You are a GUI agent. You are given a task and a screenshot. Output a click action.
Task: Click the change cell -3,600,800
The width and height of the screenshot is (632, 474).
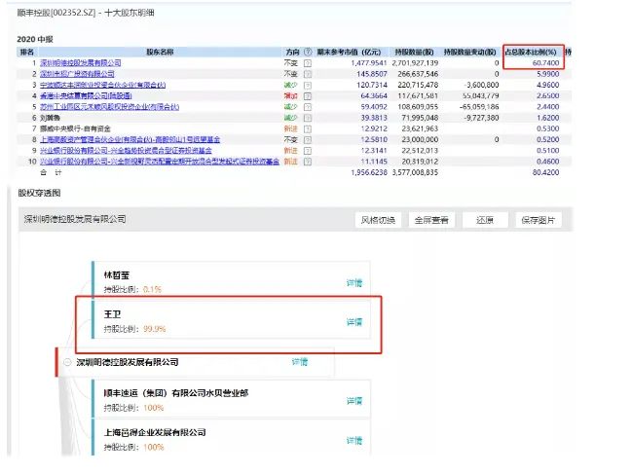pos(481,85)
